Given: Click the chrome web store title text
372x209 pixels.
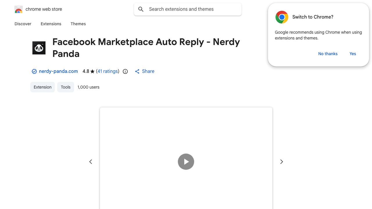Looking at the screenshot, I should pyautogui.click(x=44, y=9).
